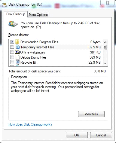Click the Downloaded Program Files folder icon
The width and height of the screenshot is (116, 143).
[17, 42]
